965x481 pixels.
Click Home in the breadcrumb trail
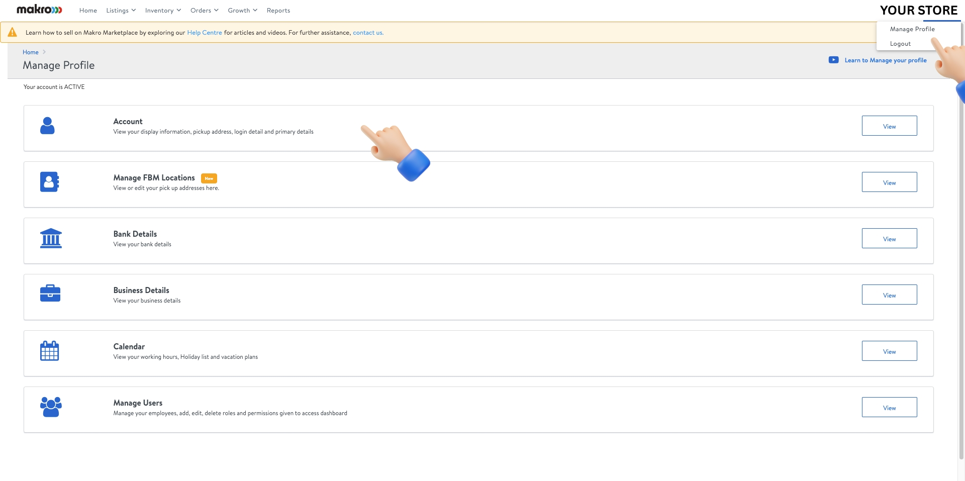click(x=30, y=52)
